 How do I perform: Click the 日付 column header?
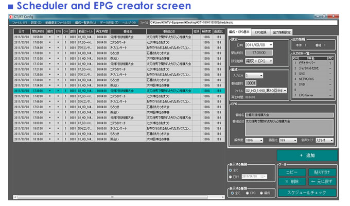[x=22, y=31]
